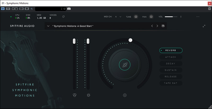Go to the next preset arrow

pyautogui.click(x=157, y=26)
